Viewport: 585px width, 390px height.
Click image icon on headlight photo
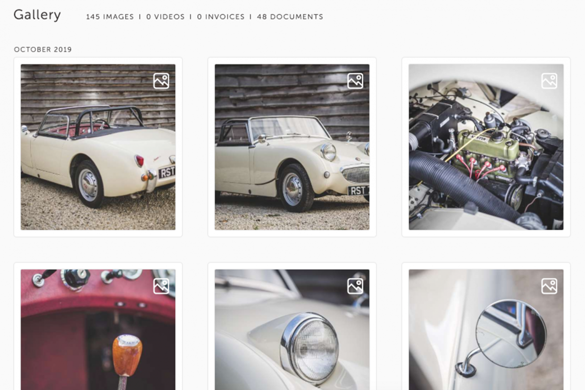tap(355, 286)
